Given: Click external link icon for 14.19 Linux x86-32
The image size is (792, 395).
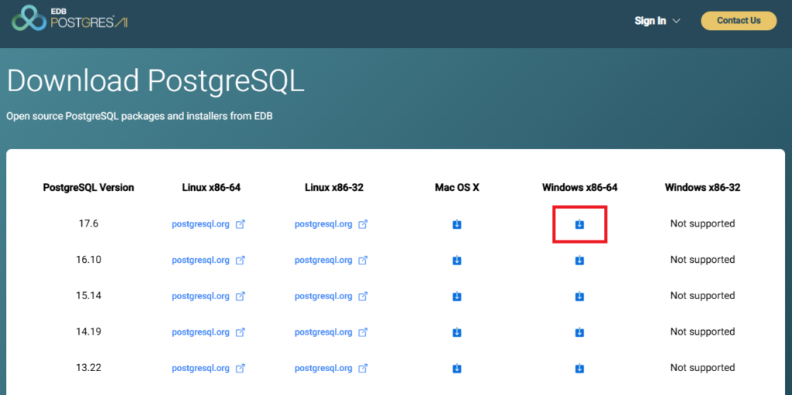Looking at the screenshot, I should click(363, 332).
